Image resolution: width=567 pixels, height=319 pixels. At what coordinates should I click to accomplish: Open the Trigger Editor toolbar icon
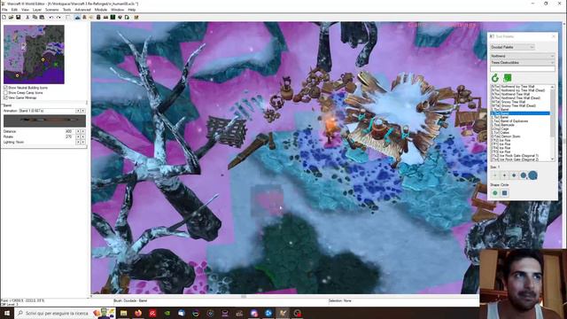pyautogui.click(x=84, y=18)
